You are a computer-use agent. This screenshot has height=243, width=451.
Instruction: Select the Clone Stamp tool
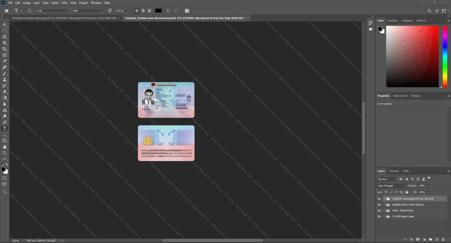tap(5, 80)
